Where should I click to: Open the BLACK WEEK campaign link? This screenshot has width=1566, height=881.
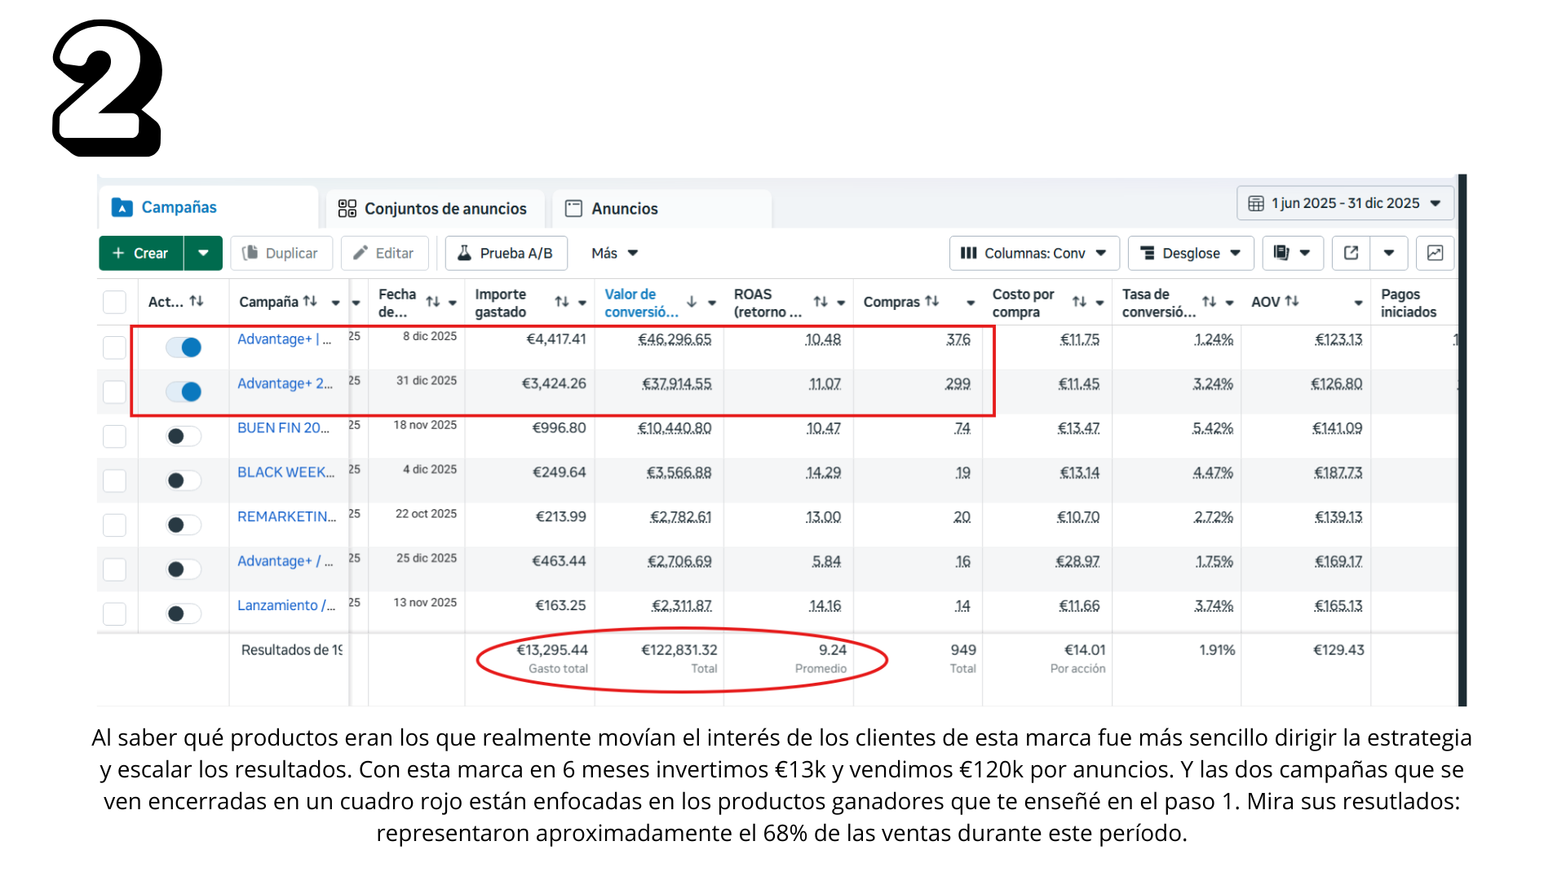coord(285,472)
